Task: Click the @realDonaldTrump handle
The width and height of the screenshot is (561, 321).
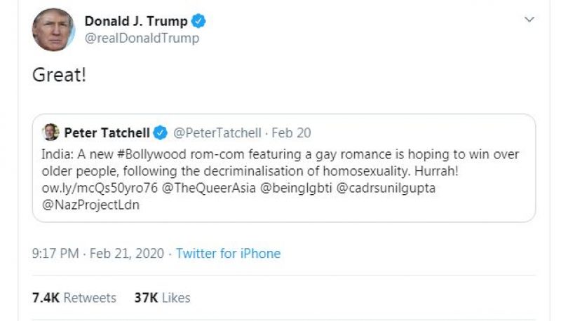Action: click(142, 39)
